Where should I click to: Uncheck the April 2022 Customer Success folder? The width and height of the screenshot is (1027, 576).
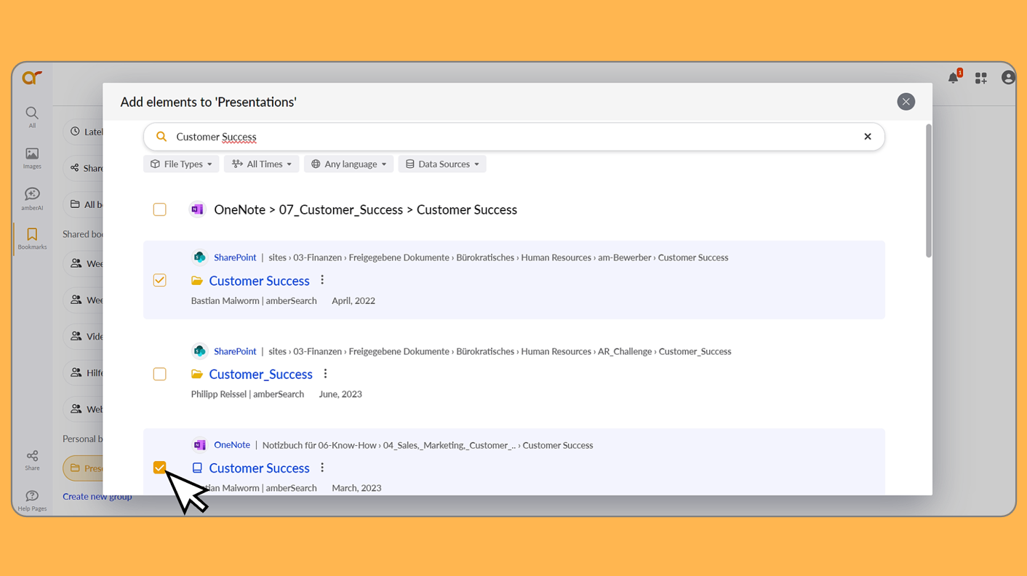click(160, 280)
